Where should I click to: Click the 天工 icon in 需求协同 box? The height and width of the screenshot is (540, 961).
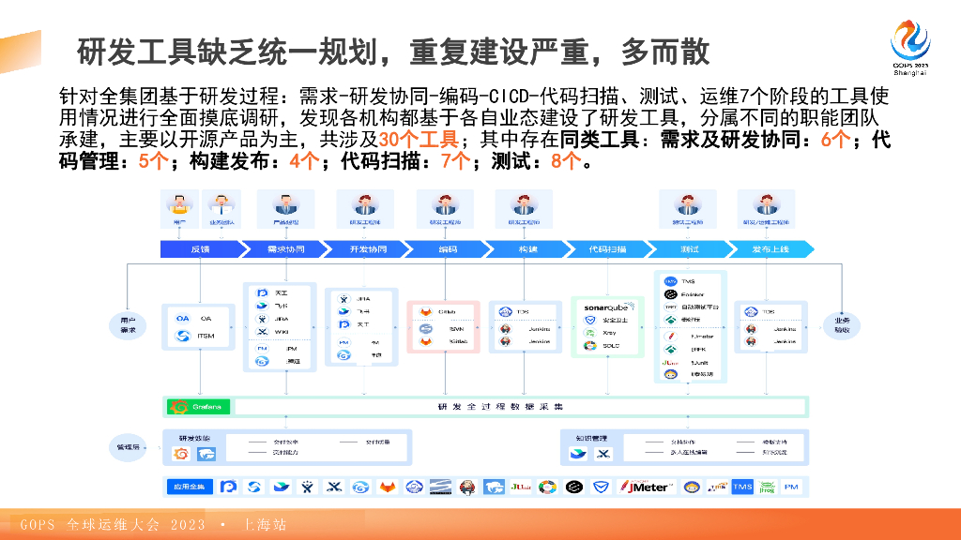(x=263, y=293)
